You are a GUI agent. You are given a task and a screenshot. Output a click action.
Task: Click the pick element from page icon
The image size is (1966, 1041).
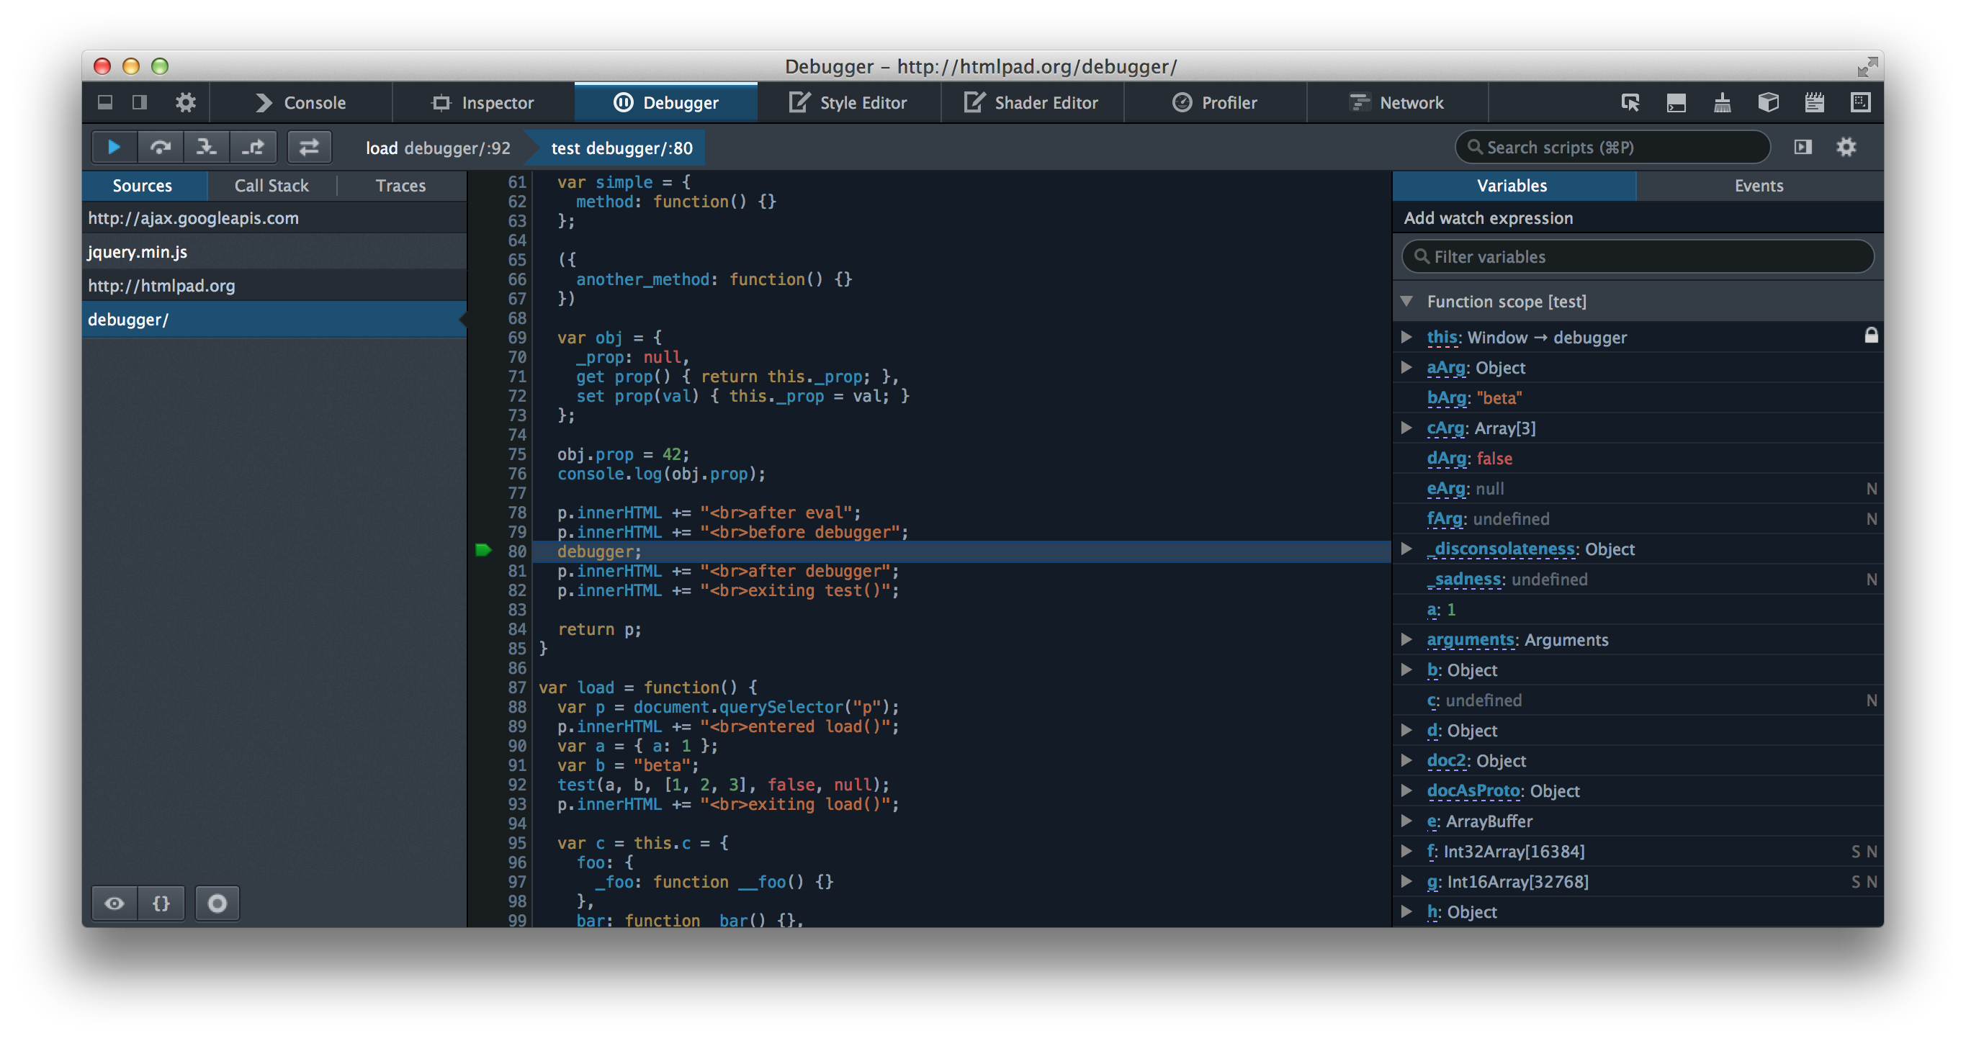[1630, 102]
